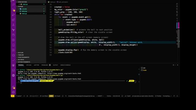
Task: Click the 1 Spell warning in status bar
Action: (128, 96)
